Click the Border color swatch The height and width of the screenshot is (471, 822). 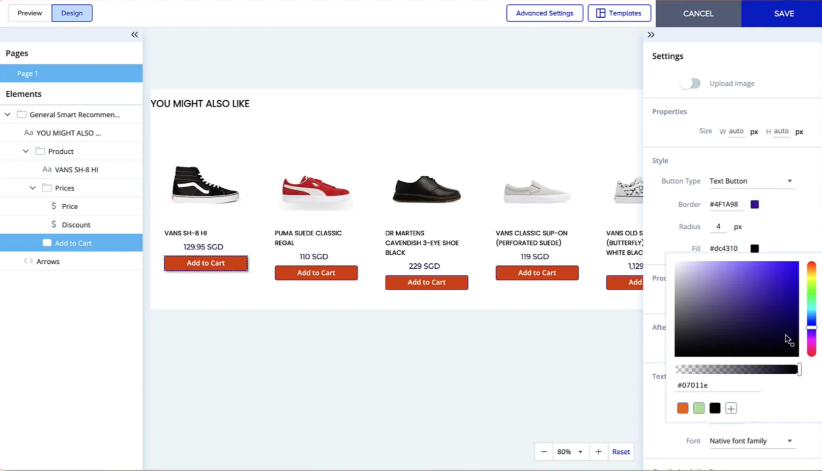755,204
